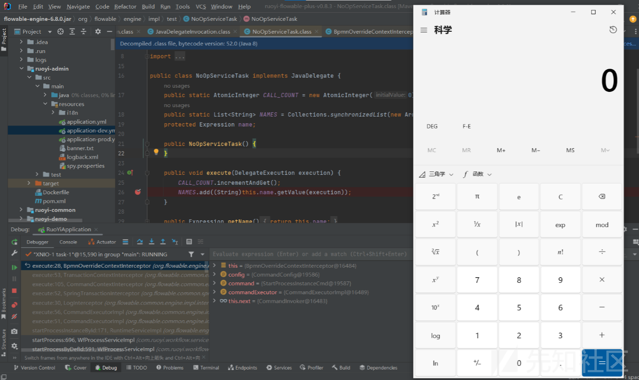Open Terminal tool window
This screenshot has width=639, height=380.
(x=206, y=368)
